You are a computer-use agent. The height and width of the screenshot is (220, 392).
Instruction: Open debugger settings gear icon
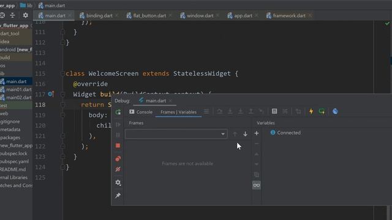[x=118, y=182]
